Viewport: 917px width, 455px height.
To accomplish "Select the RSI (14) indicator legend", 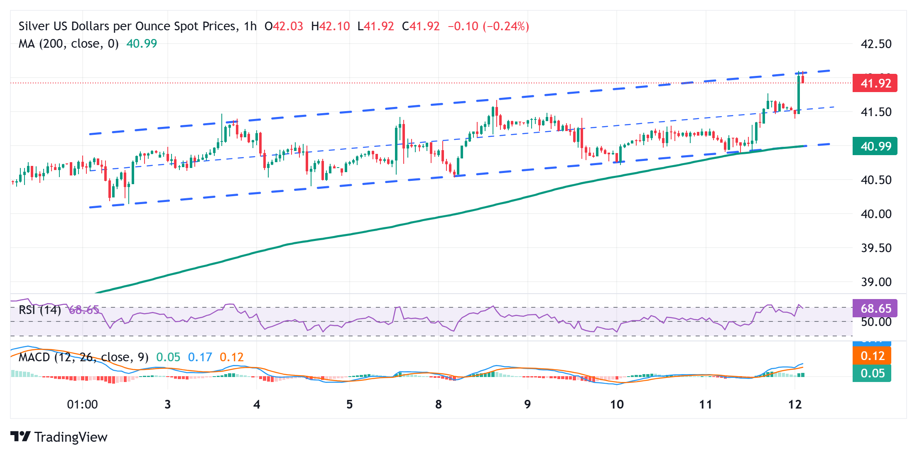I will tap(39, 309).
